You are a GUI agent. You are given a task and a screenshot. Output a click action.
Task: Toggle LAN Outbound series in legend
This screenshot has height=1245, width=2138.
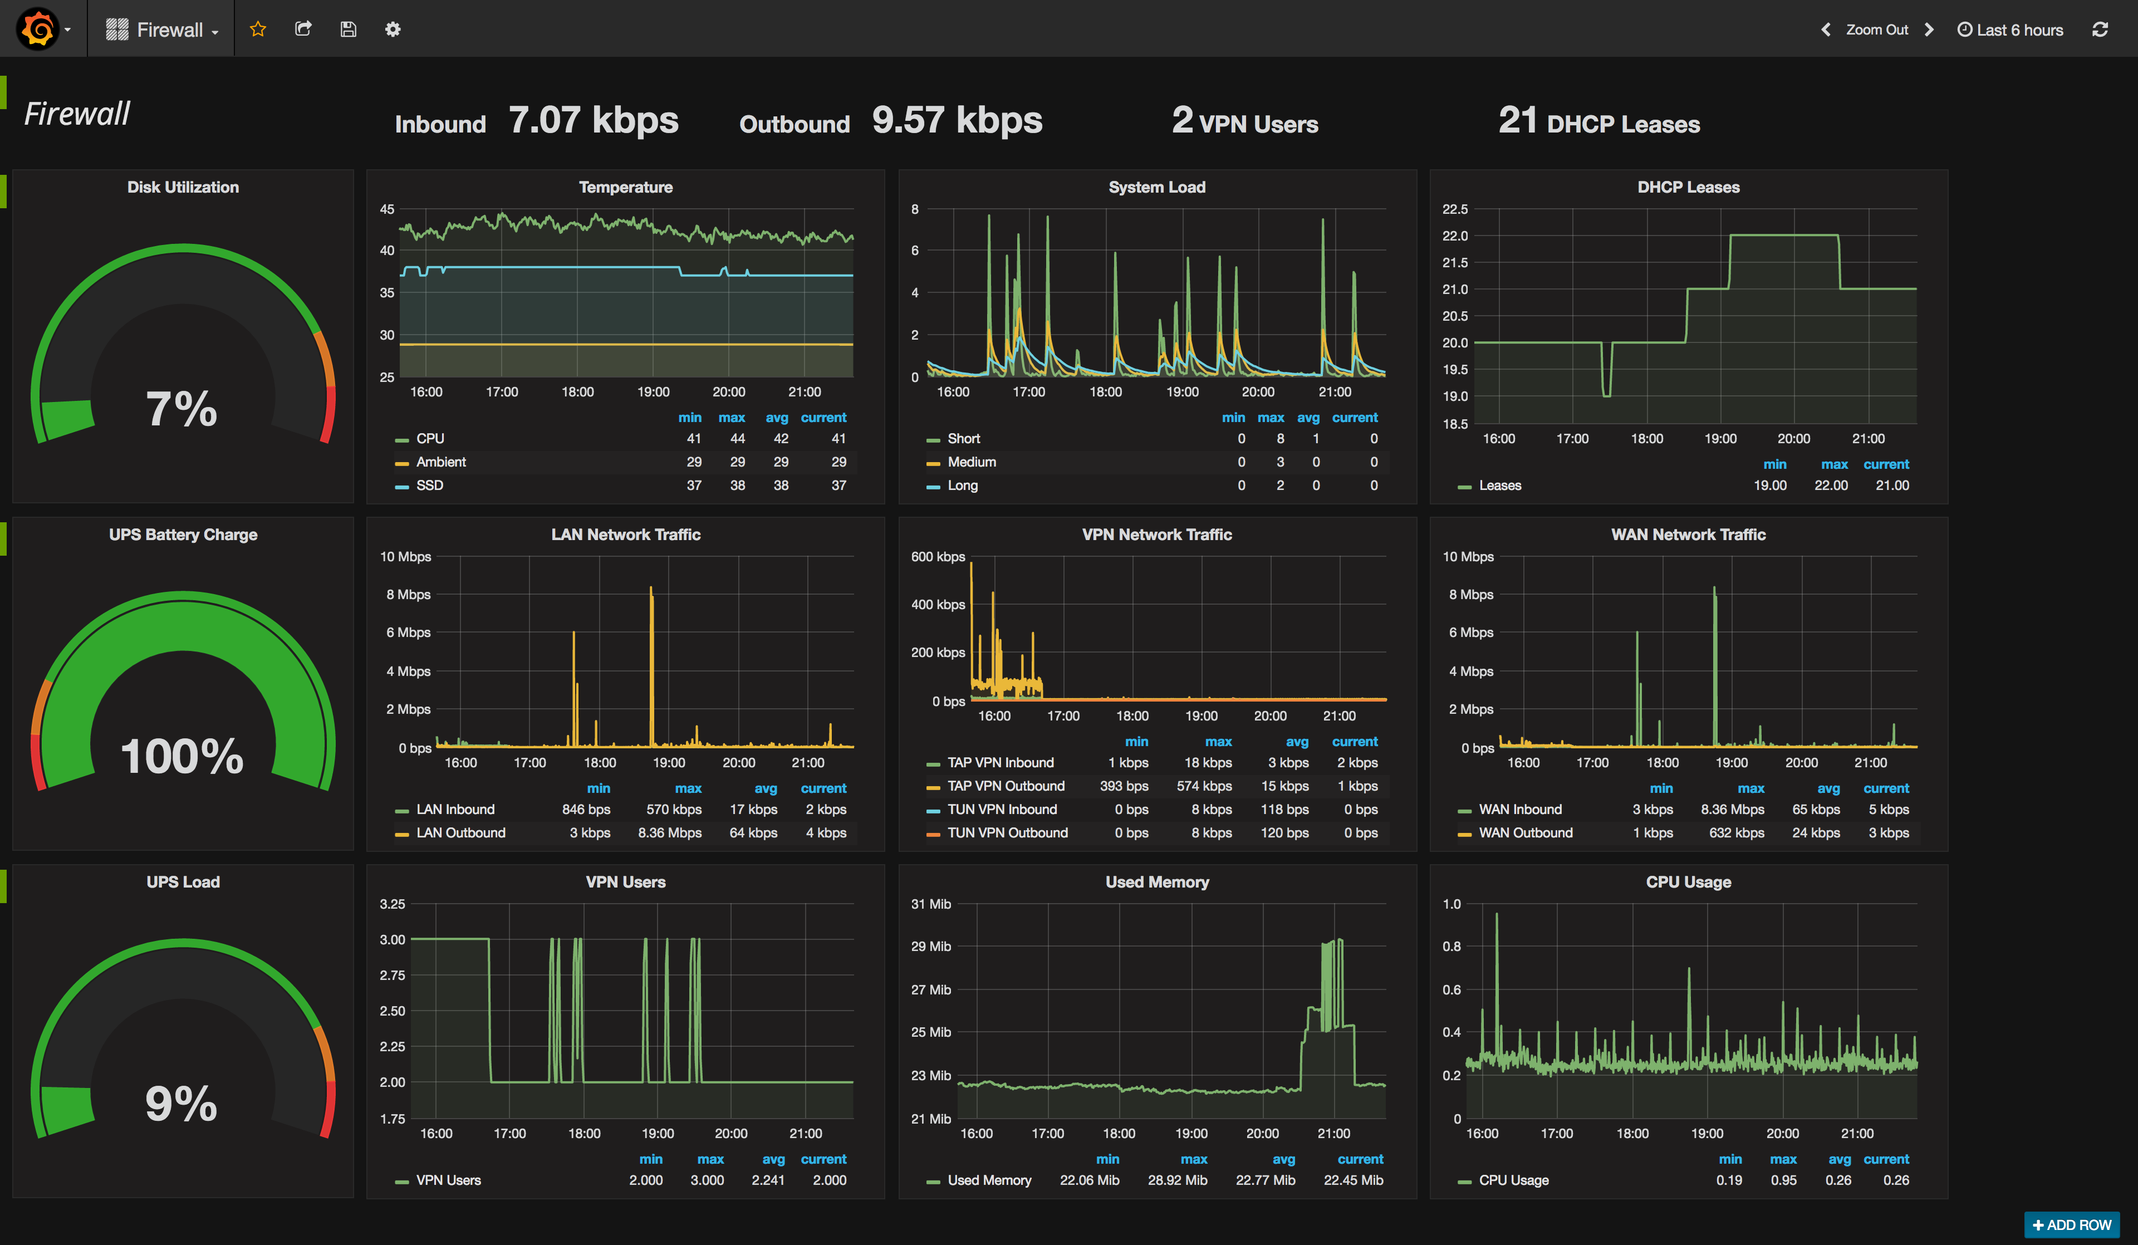click(x=460, y=832)
